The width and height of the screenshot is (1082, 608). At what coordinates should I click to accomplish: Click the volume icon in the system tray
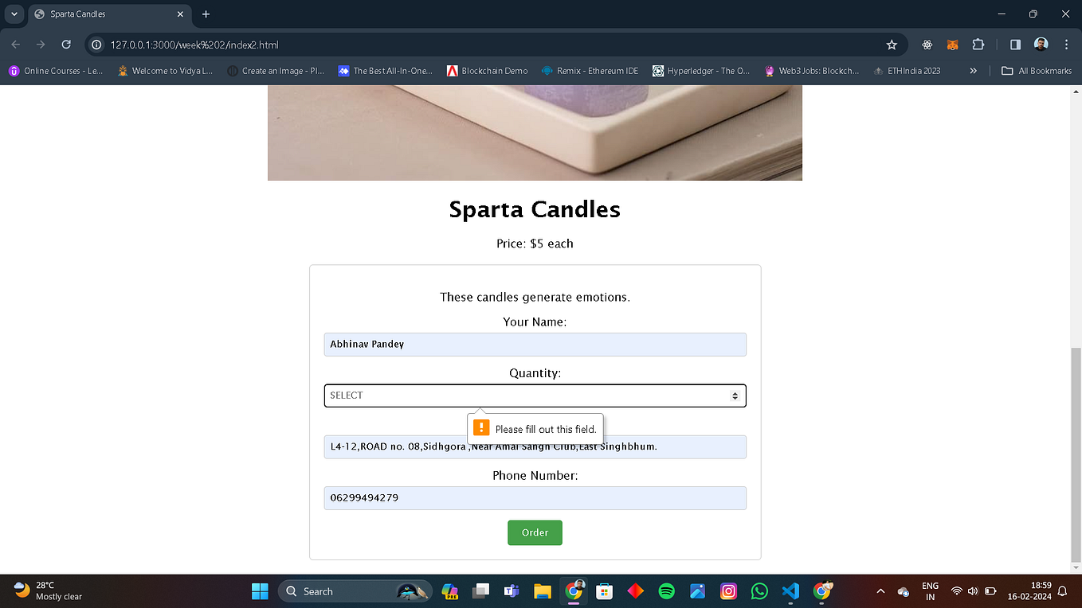[973, 590]
